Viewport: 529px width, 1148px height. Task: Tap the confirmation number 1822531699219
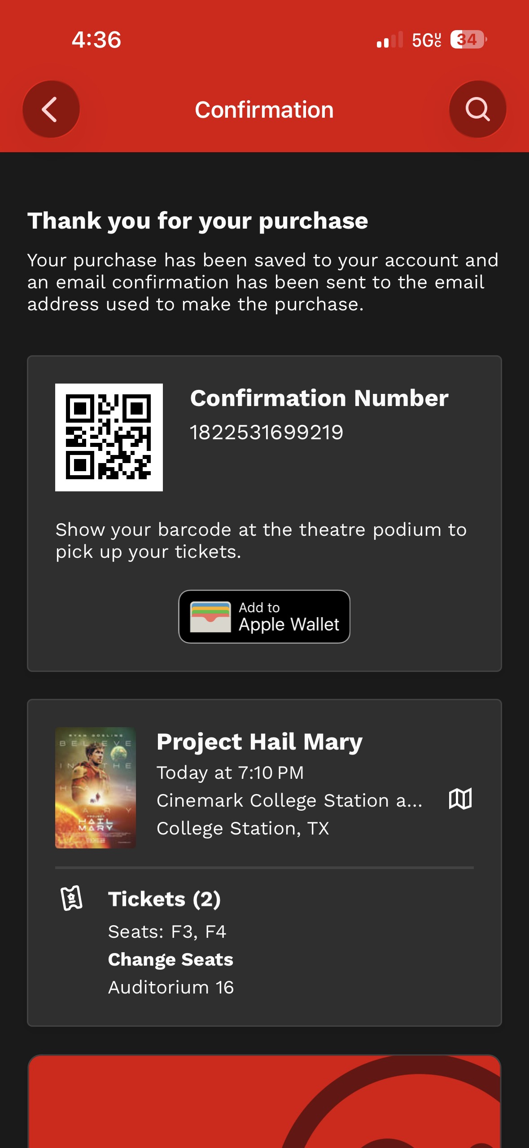(267, 433)
